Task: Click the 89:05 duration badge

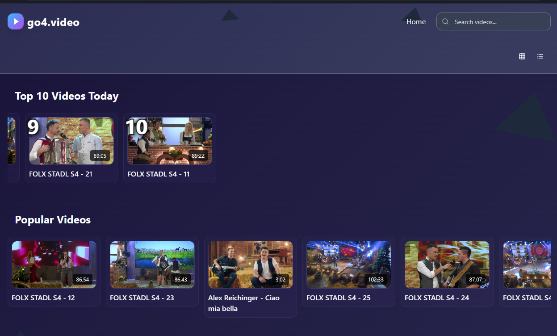Action: pyautogui.click(x=100, y=156)
